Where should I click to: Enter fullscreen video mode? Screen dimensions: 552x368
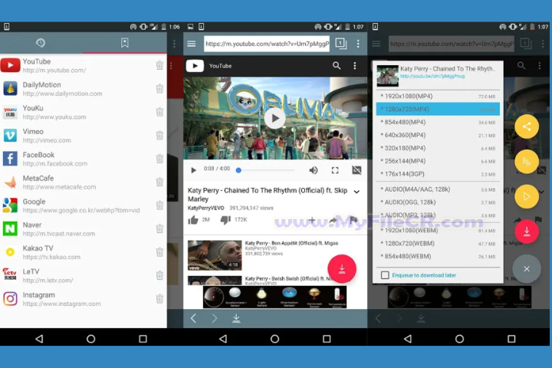coord(335,170)
